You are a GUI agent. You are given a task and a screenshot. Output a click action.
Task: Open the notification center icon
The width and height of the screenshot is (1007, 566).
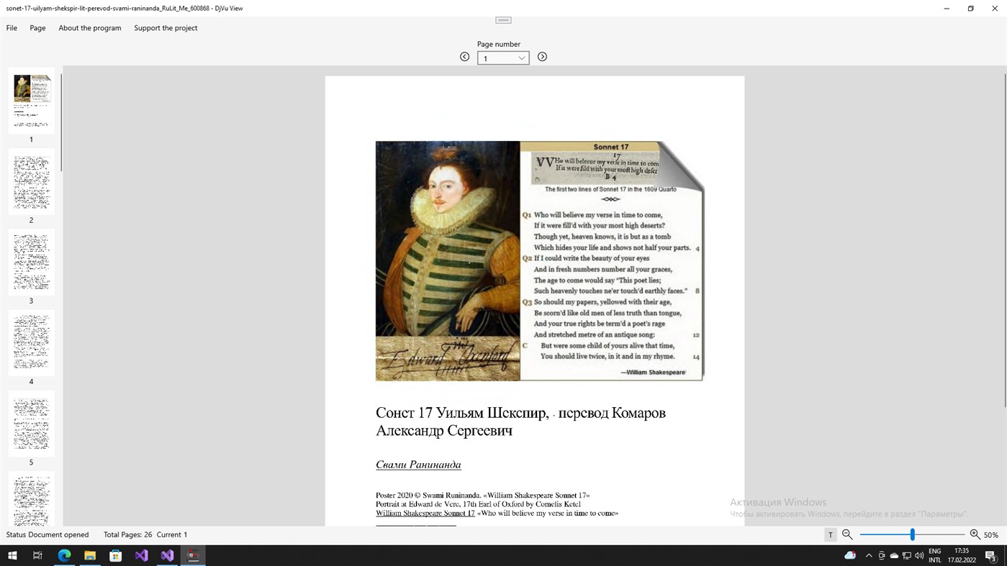click(x=990, y=555)
